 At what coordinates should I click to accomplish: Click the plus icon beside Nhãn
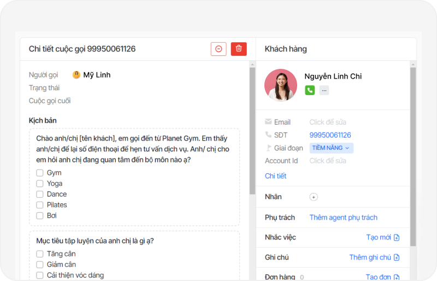tap(314, 197)
